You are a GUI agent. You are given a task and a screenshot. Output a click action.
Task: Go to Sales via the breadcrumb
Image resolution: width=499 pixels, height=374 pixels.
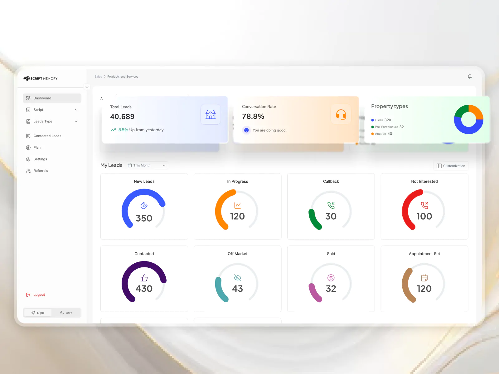(98, 76)
